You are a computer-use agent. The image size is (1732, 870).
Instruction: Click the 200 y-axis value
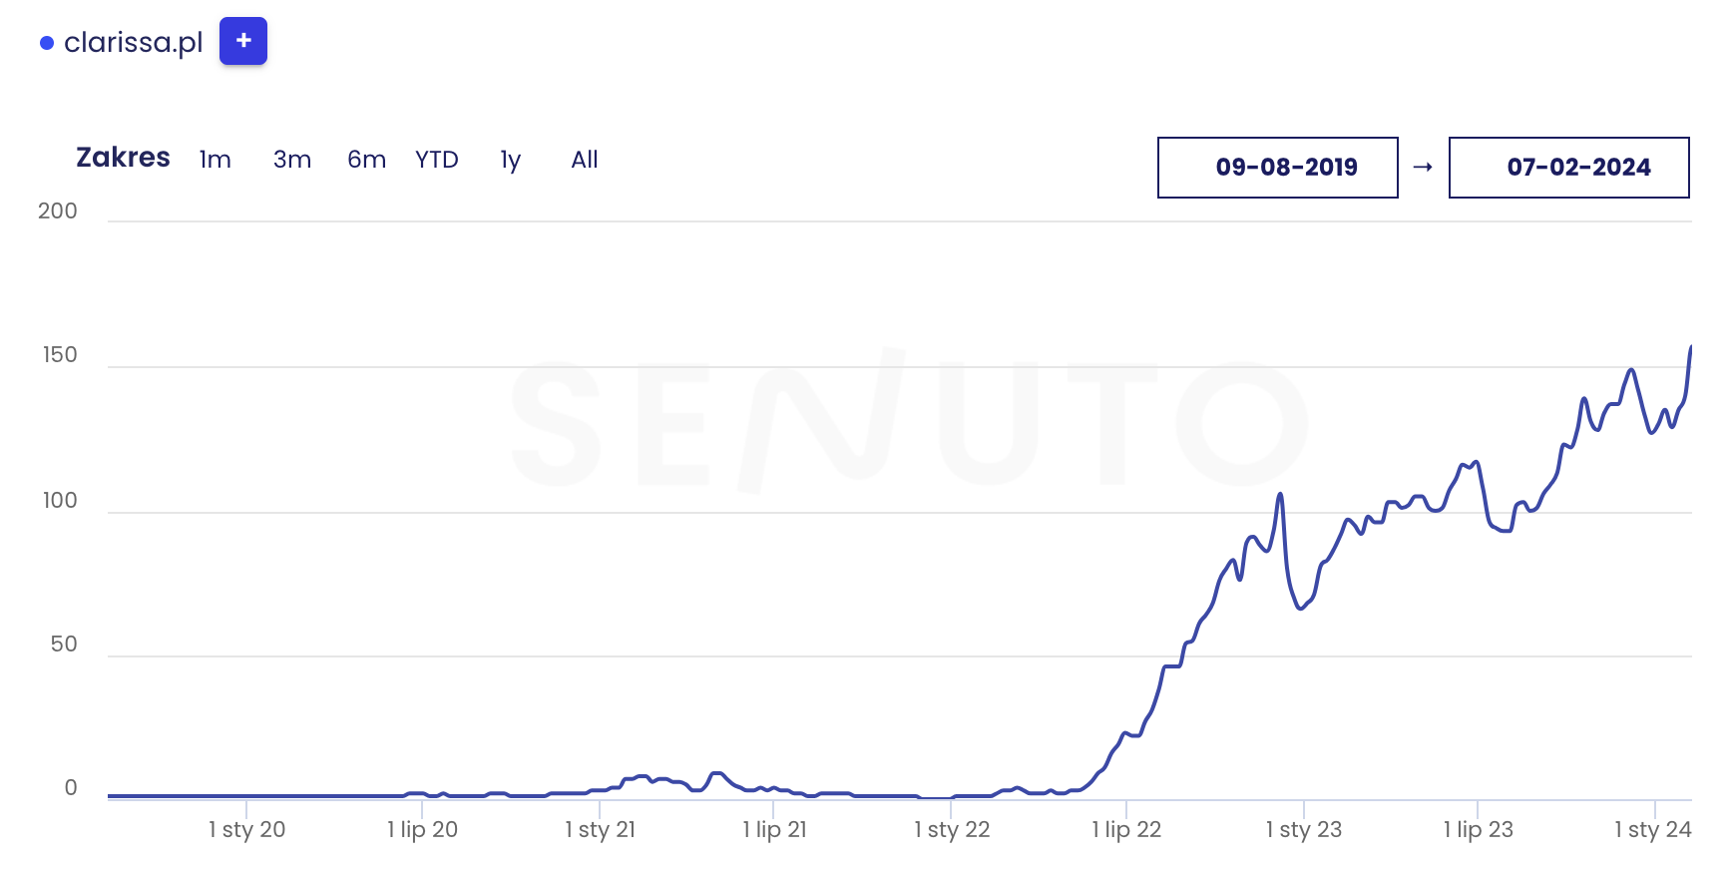point(58,211)
